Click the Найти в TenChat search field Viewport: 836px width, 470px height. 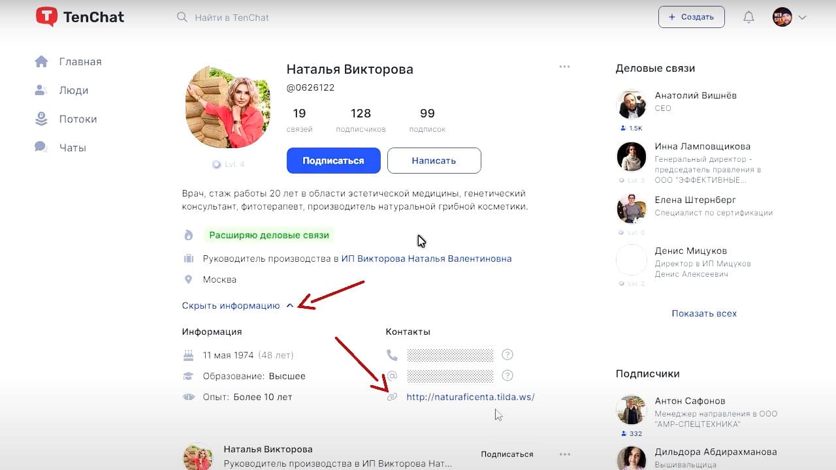click(x=232, y=18)
